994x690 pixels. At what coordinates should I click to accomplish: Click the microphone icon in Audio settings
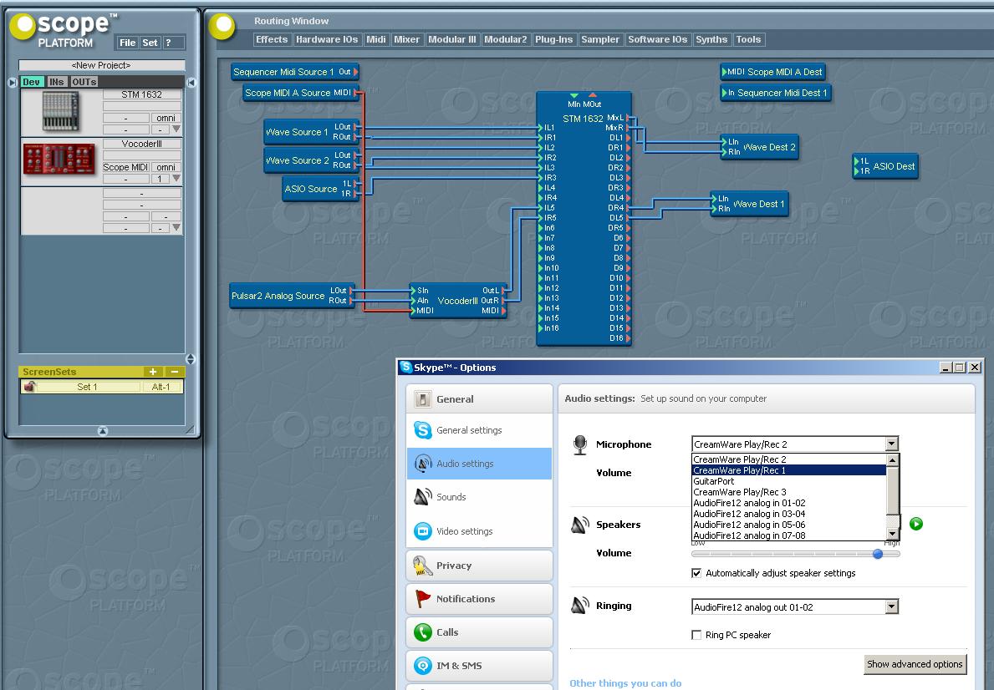tap(579, 444)
